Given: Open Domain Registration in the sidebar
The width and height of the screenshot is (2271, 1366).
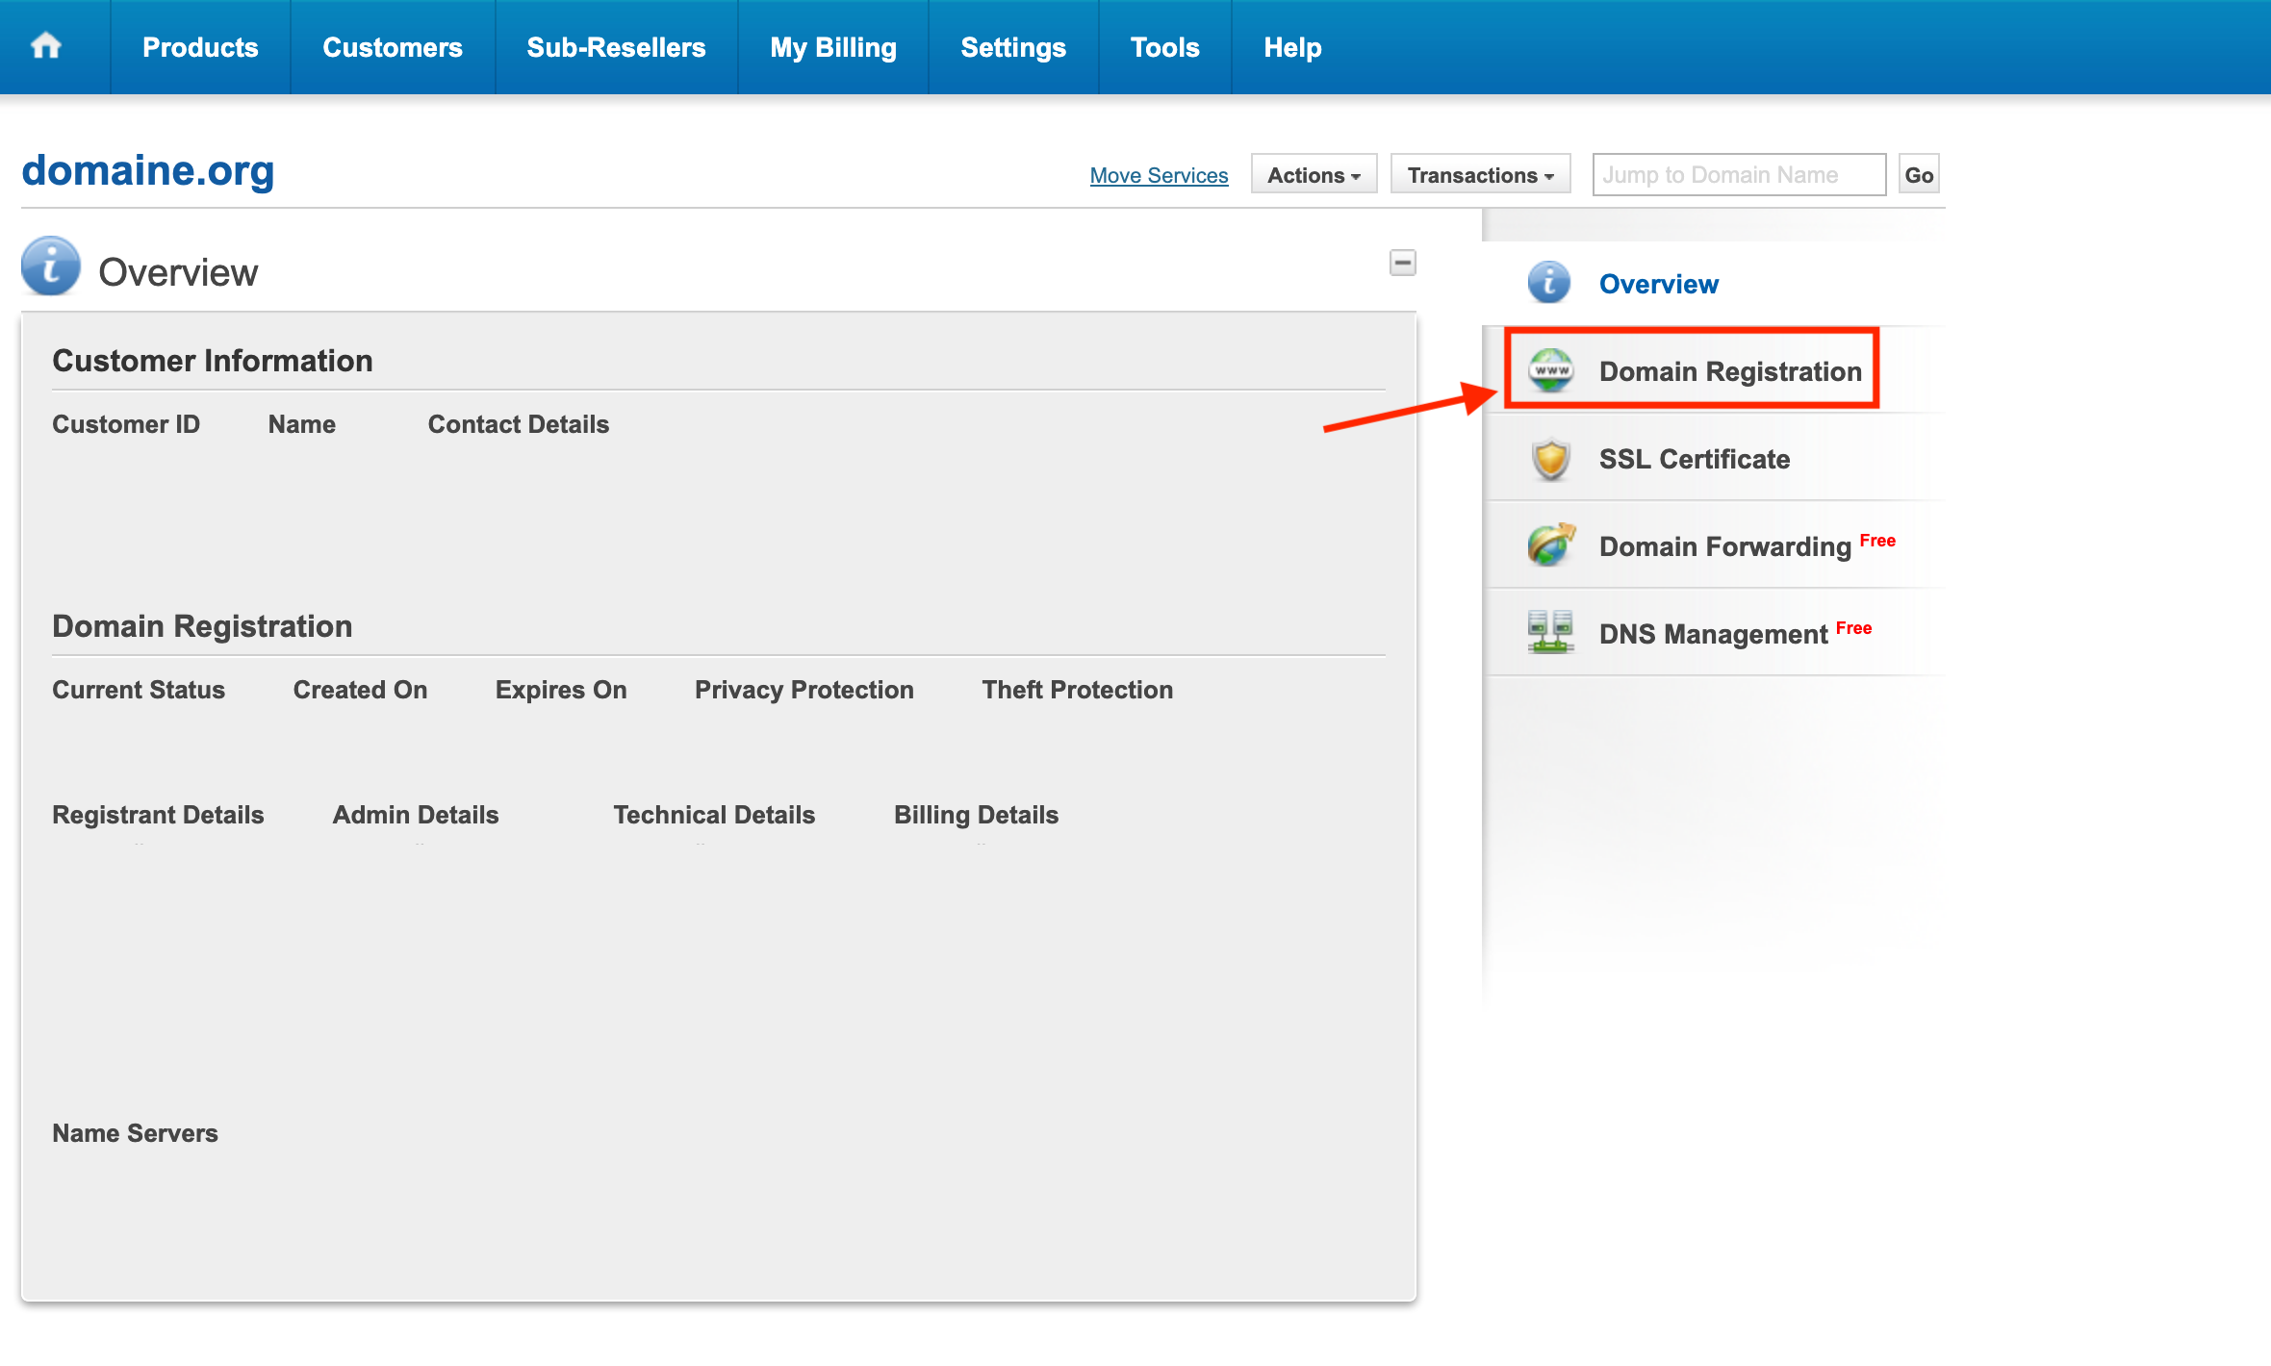Looking at the screenshot, I should 1730,371.
